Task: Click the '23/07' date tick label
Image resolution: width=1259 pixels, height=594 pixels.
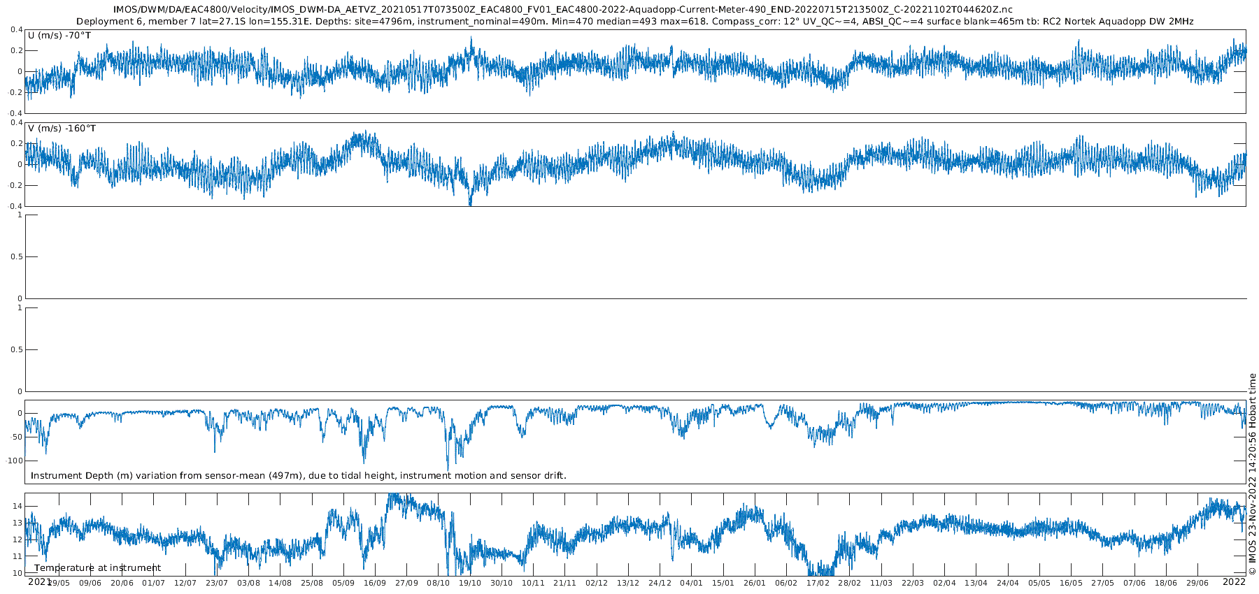Action: coord(217,583)
